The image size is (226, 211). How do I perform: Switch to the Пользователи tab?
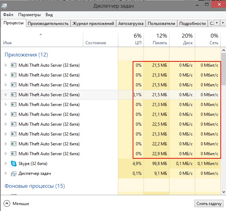click(x=161, y=24)
